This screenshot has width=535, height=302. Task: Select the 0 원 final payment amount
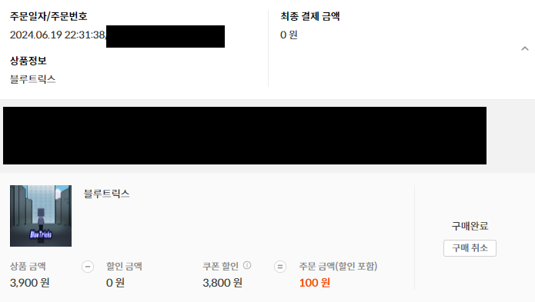click(289, 35)
